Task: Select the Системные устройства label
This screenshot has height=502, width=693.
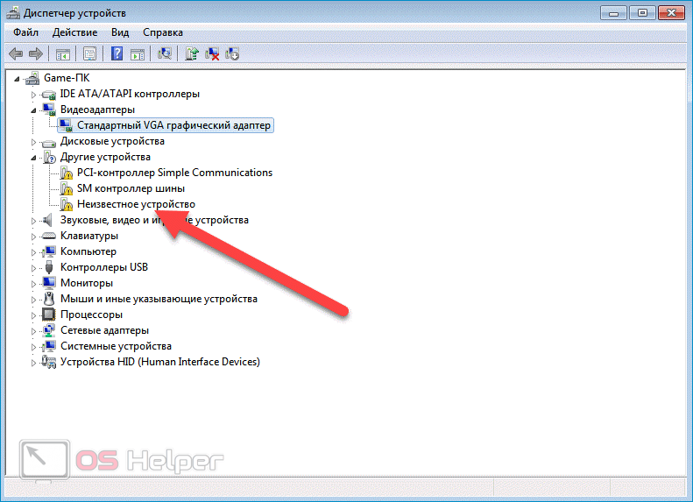Action: (x=116, y=346)
